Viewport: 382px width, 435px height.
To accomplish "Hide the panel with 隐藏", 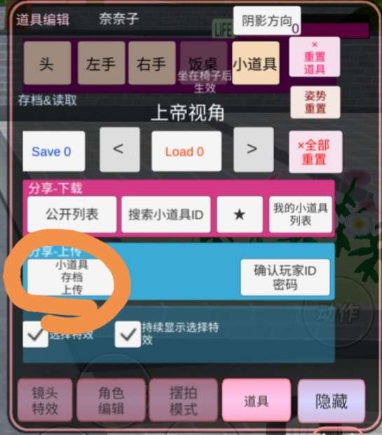I will click(x=332, y=401).
